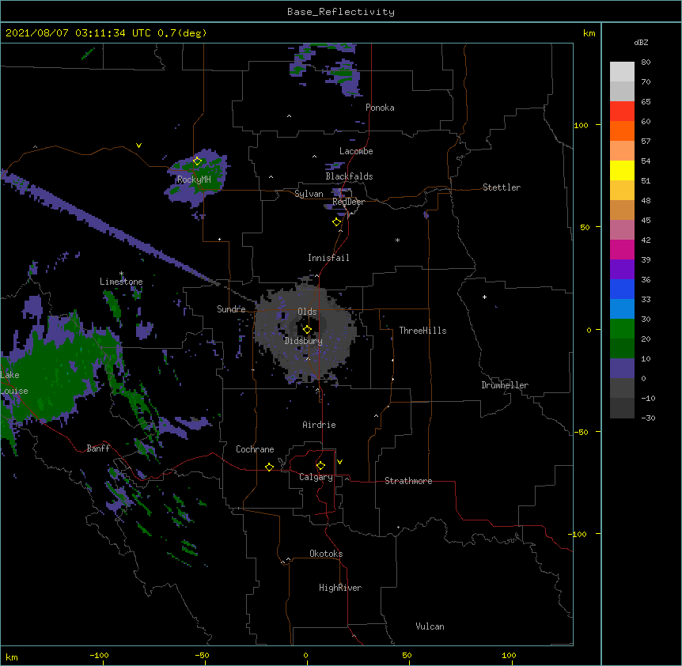This screenshot has height=666, width=682.
Task: Click the Blackfalds label
Action: tap(349, 176)
